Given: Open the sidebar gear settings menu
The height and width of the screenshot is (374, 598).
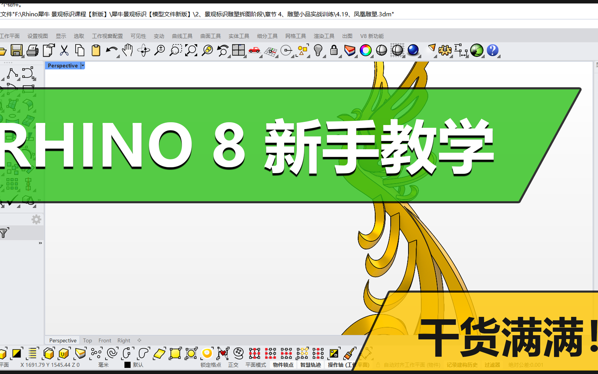Looking at the screenshot, I should coord(36,220).
